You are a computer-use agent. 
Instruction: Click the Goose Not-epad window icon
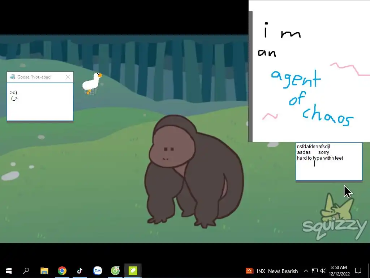tap(13, 77)
